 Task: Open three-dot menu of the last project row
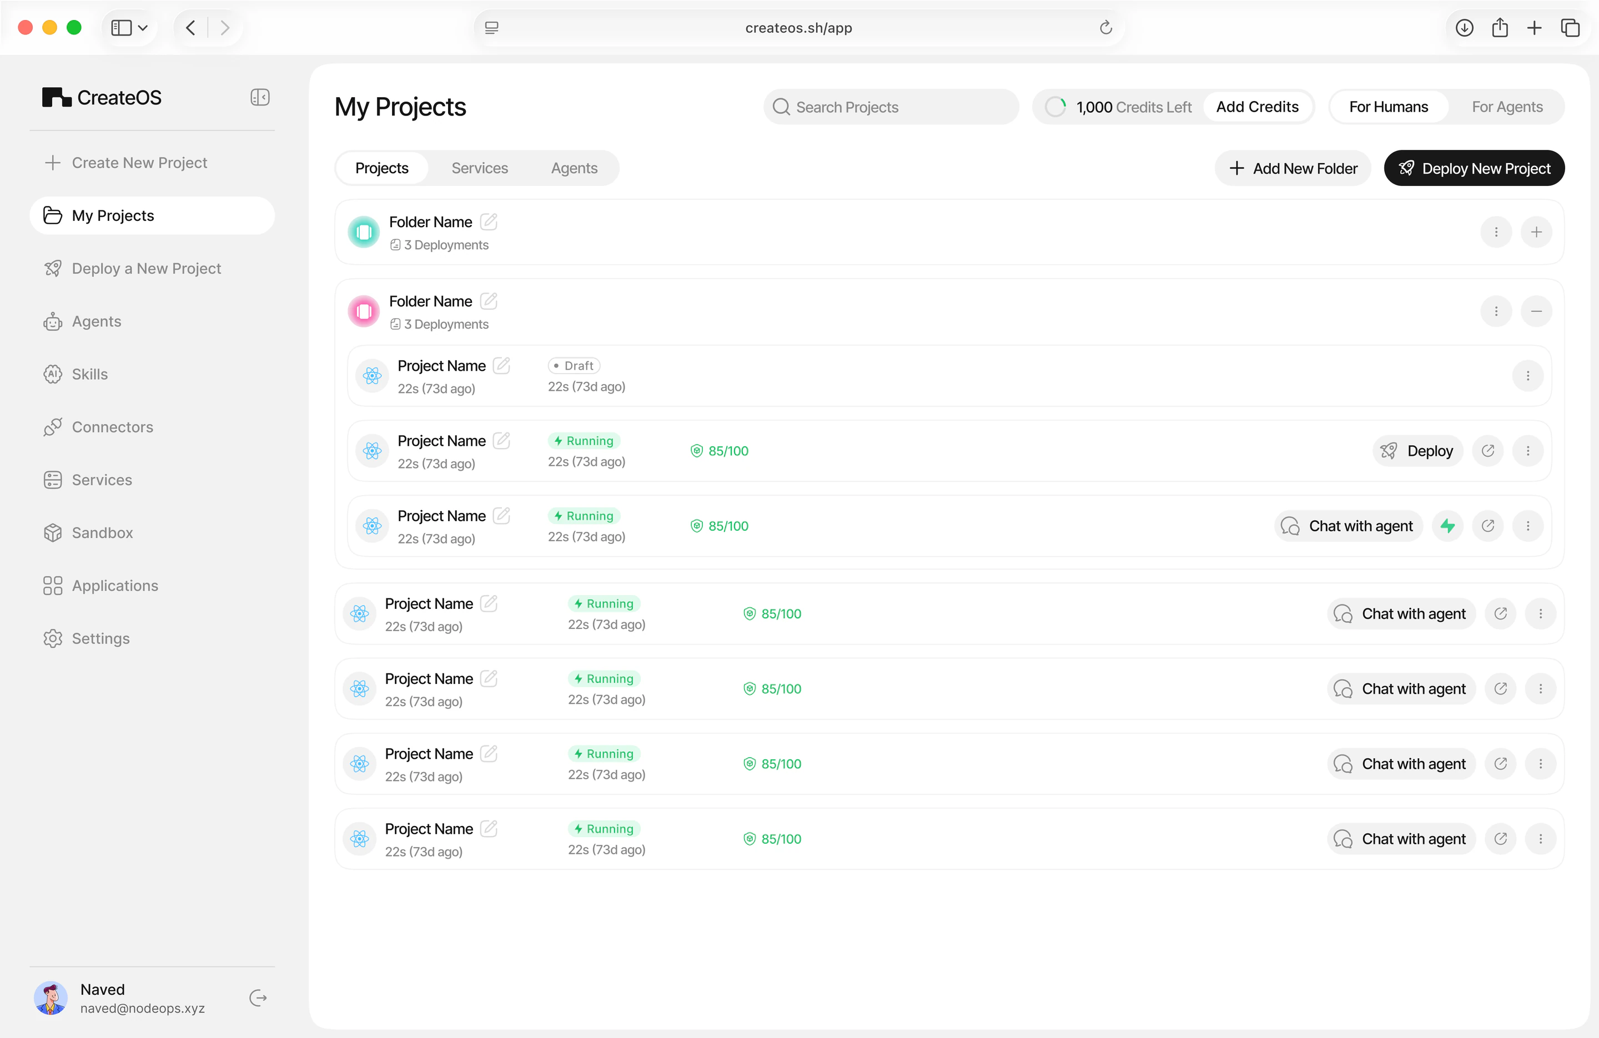pyautogui.click(x=1541, y=839)
